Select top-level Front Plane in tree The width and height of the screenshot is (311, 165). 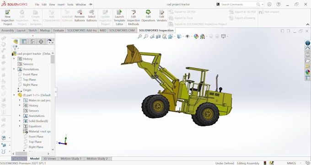(x=30, y=75)
